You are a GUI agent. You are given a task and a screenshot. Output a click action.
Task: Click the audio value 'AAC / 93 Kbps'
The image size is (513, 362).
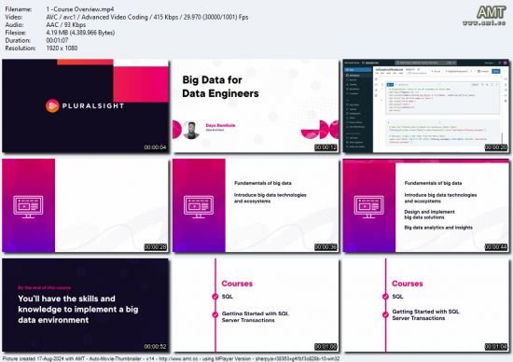pyautogui.click(x=66, y=25)
